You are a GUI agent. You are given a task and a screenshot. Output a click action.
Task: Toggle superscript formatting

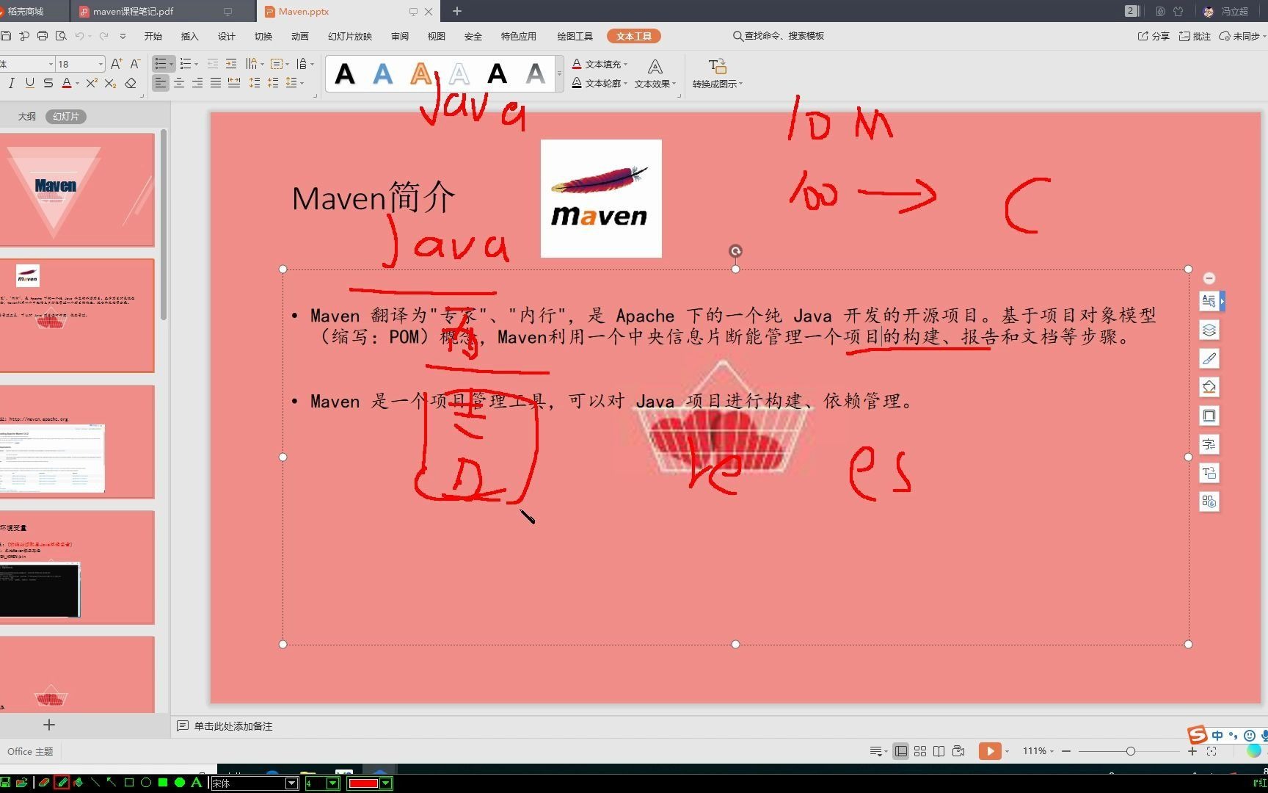(x=92, y=83)
